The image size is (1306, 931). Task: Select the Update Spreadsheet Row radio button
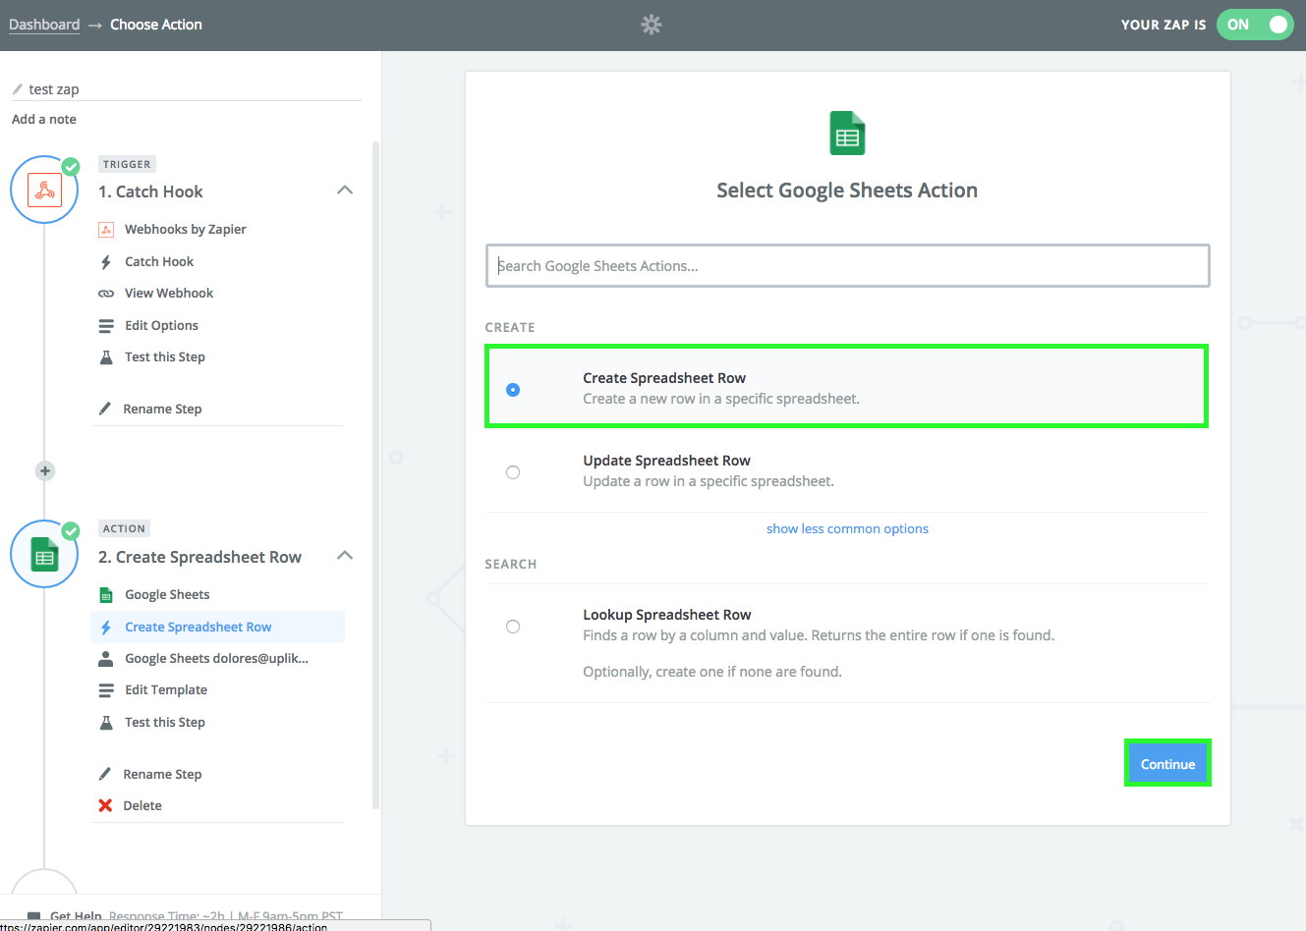[513, 472]
